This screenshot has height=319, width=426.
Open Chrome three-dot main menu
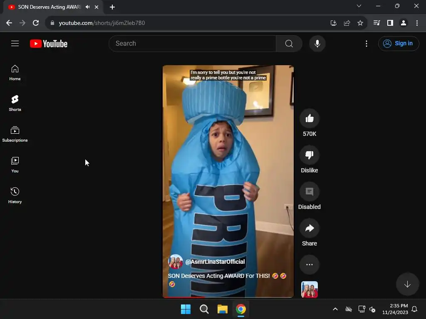point(417,23)
